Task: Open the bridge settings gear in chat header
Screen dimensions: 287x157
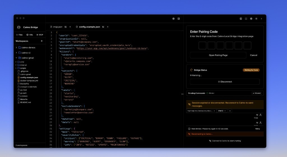Action: 251,19
